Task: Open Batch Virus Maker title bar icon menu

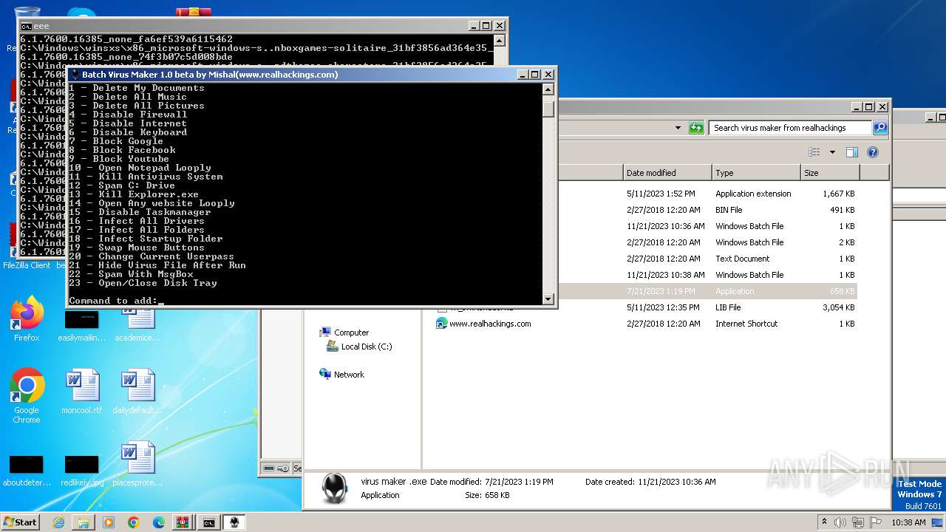Action: (x=75, y=75)
